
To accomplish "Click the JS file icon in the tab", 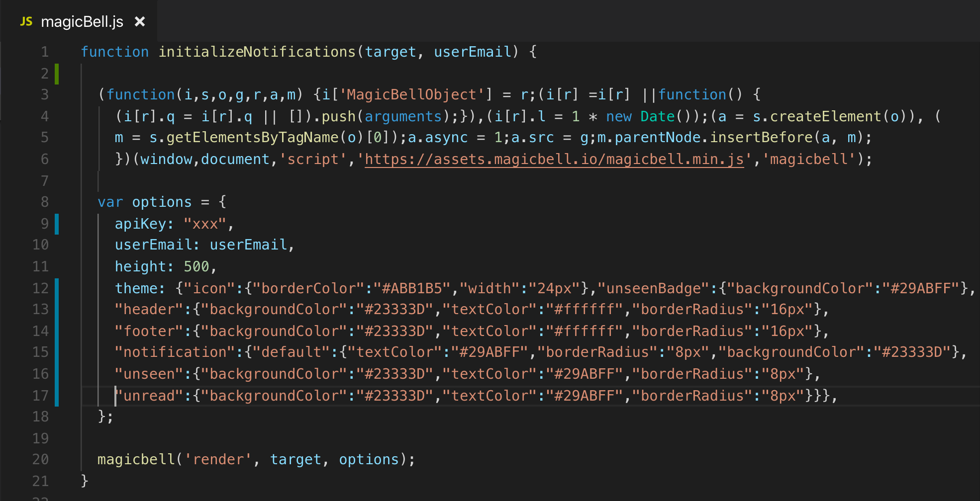I will point(26,21).
